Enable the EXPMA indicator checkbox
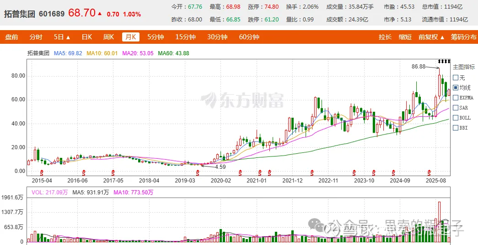The height and width of the screenshot is (245, 478). [456, 98]
